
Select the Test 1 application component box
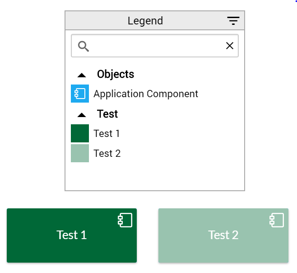pyautogui.click(x=72, y=235)
